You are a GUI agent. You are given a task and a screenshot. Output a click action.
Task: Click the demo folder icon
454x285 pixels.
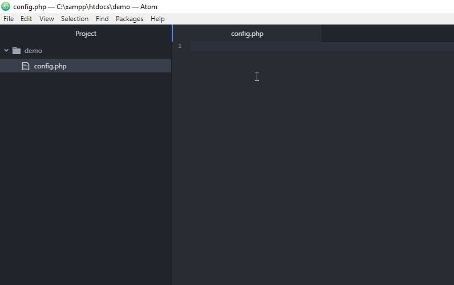point(16,51)
